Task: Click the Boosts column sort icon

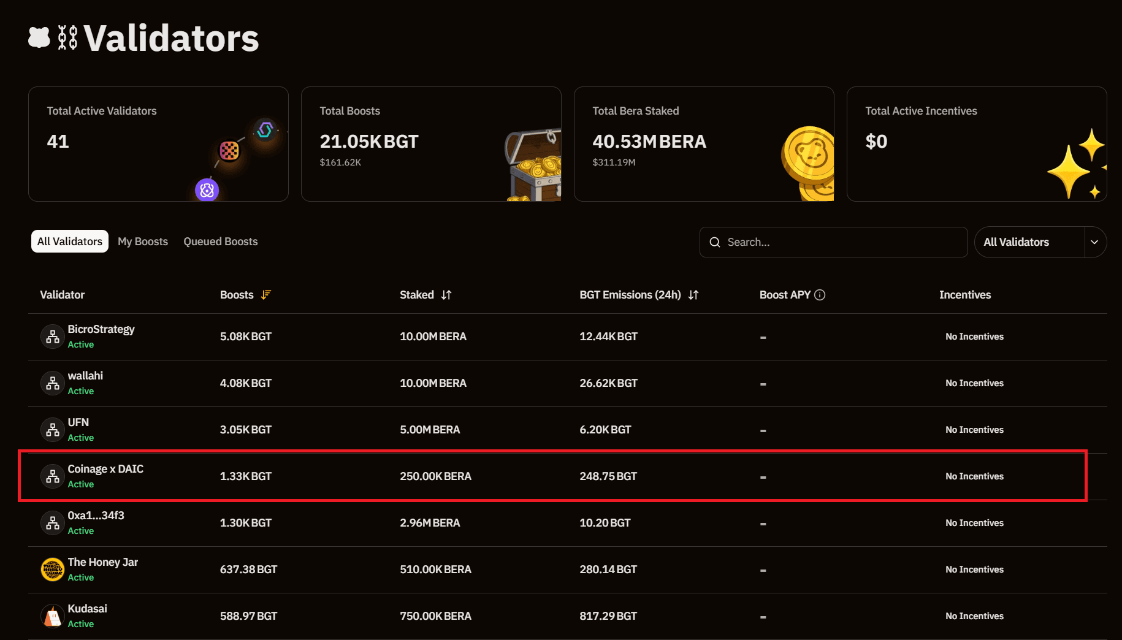Action: click(x=265, y=295)
